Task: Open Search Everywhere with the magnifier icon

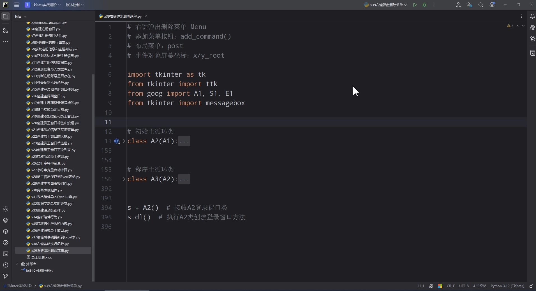Action: pyautogui.click(x=481, y=5)
